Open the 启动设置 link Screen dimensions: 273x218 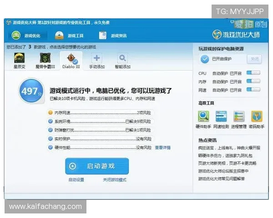tap(76, 179)
